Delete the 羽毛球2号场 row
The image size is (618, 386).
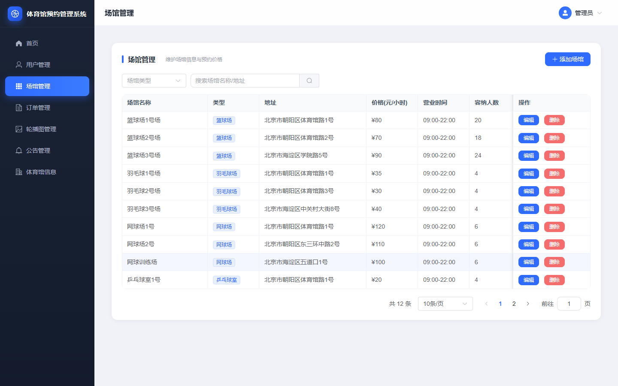pos(554,191)
